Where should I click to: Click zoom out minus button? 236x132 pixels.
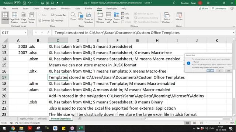click(206, 123)
